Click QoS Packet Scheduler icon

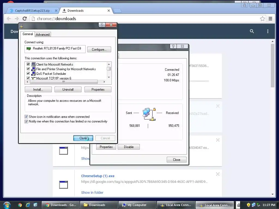[34, 73]
